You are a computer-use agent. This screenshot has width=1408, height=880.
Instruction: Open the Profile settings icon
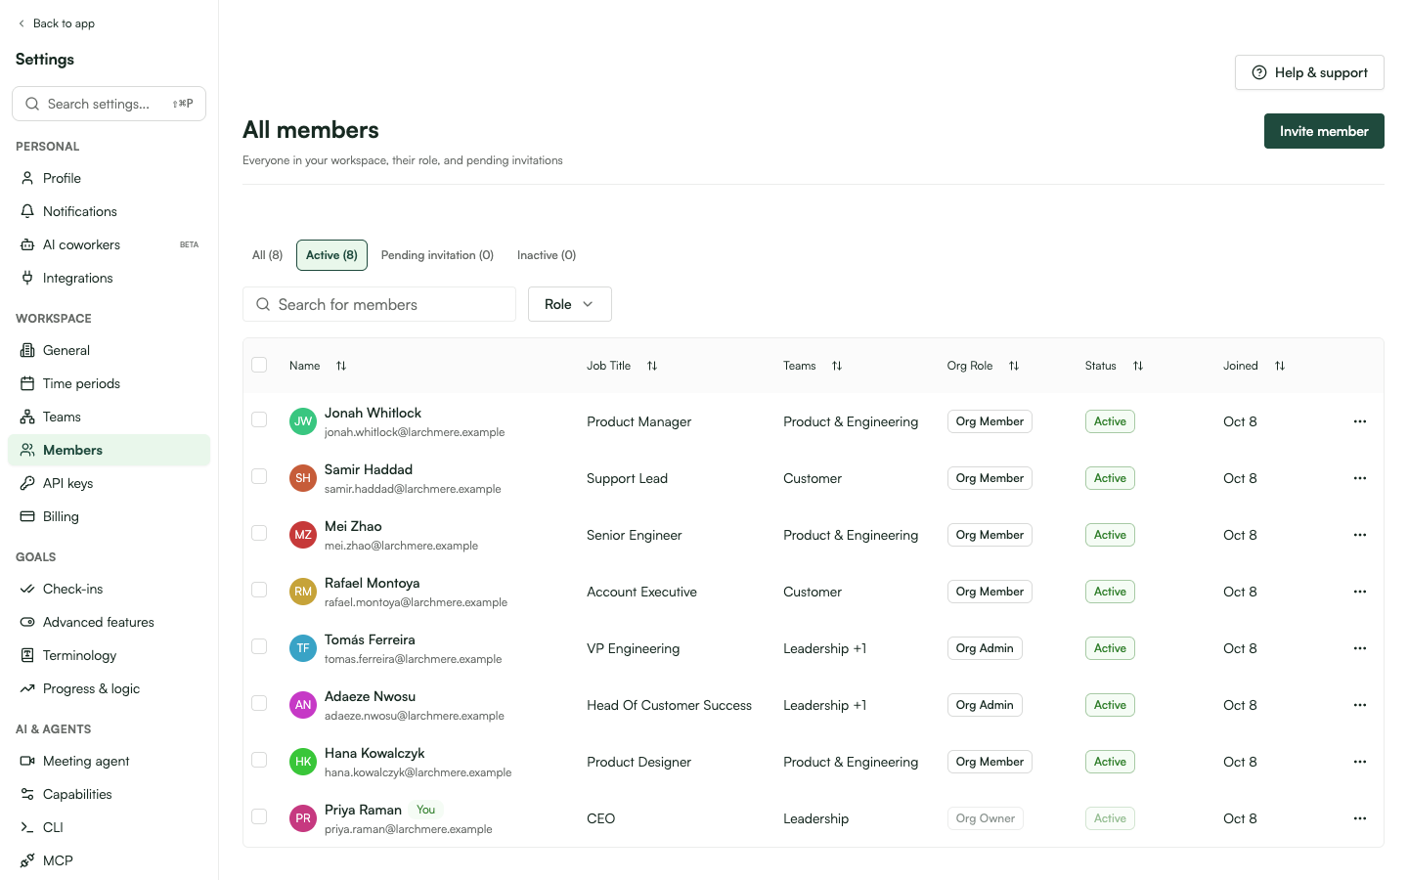[x=27, y=178]
